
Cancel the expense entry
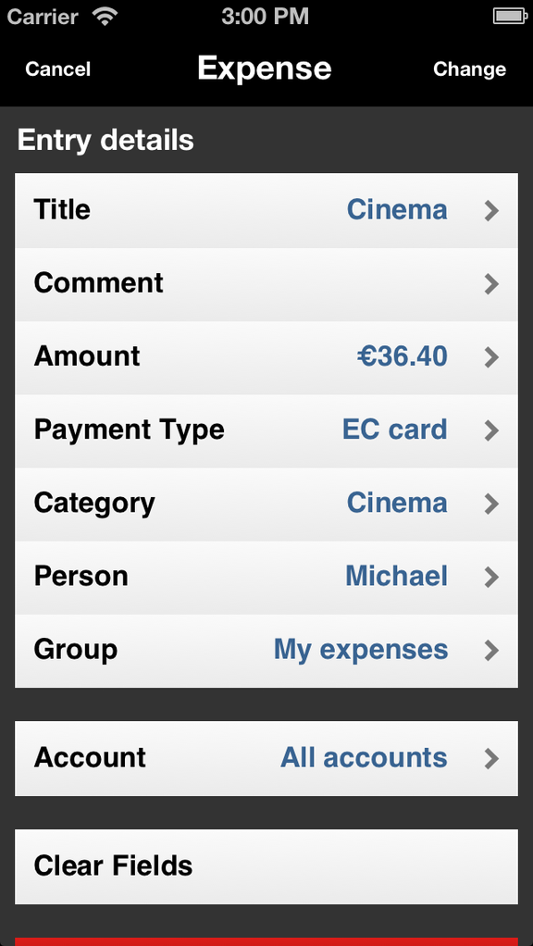pos(58,68)
